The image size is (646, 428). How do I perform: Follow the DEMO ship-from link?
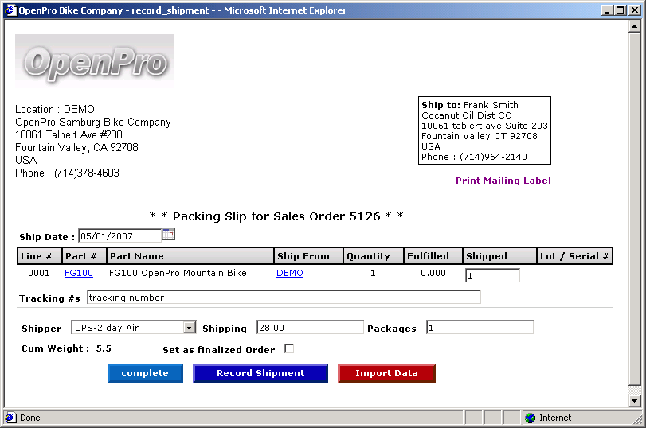pyautogui.click(x=290, y=273)
